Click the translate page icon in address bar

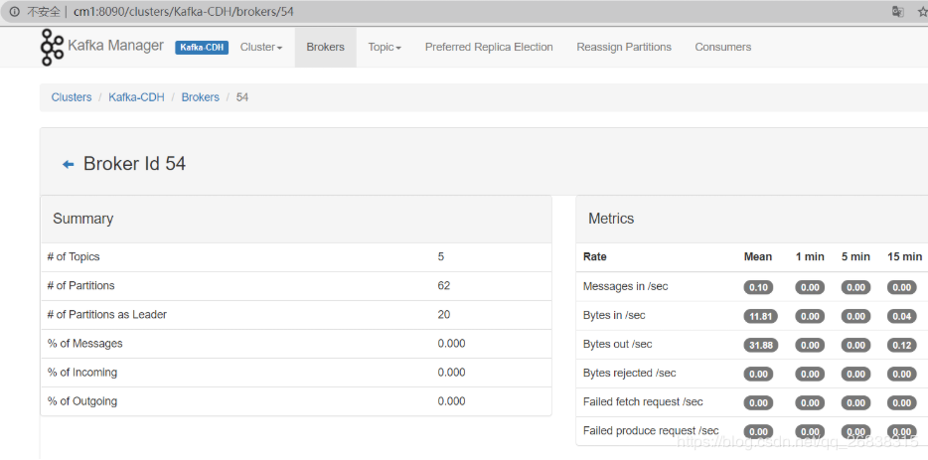tap(897, 12)
